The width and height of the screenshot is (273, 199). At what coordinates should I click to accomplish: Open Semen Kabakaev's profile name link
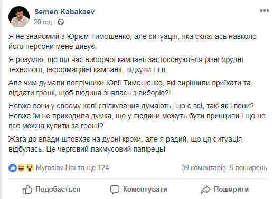[x=64, y=12]
